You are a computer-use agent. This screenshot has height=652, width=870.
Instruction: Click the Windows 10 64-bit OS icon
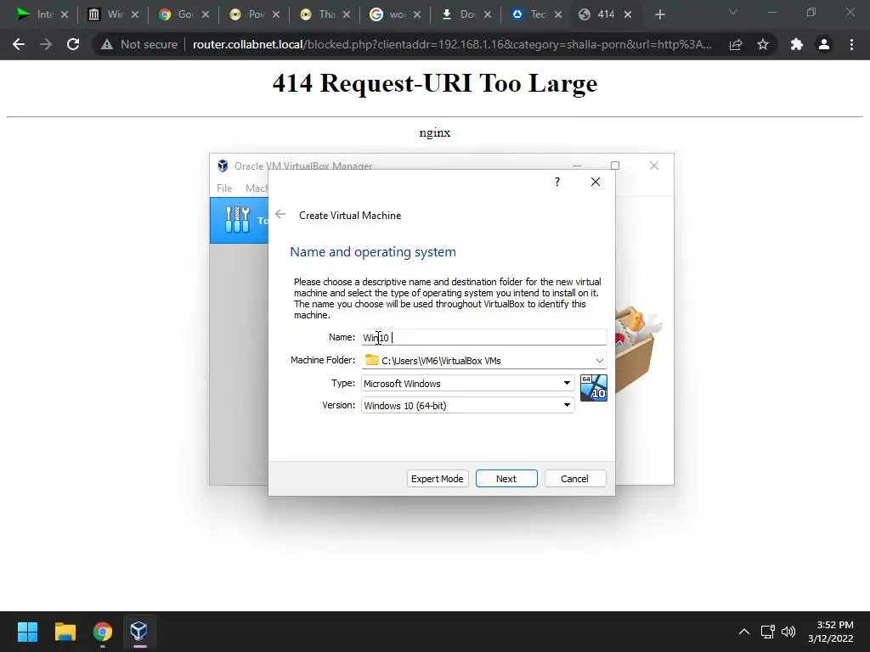coord(593,387)
